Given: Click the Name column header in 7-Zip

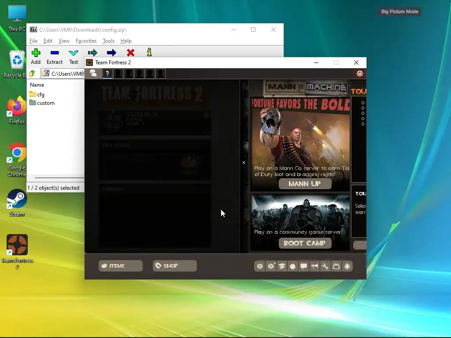Looking at the screenshot, I should pos(37,85).
